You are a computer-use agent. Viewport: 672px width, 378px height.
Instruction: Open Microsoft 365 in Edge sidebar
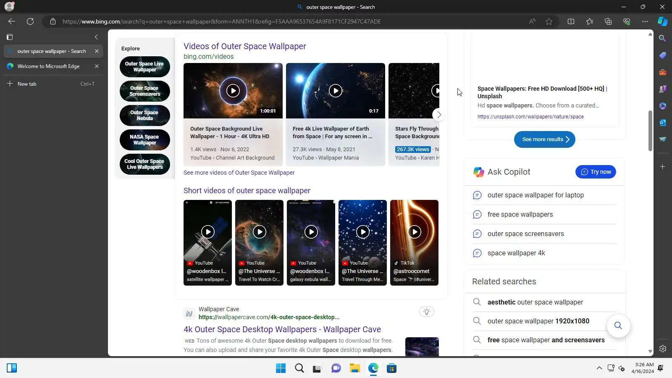point(663,106)
